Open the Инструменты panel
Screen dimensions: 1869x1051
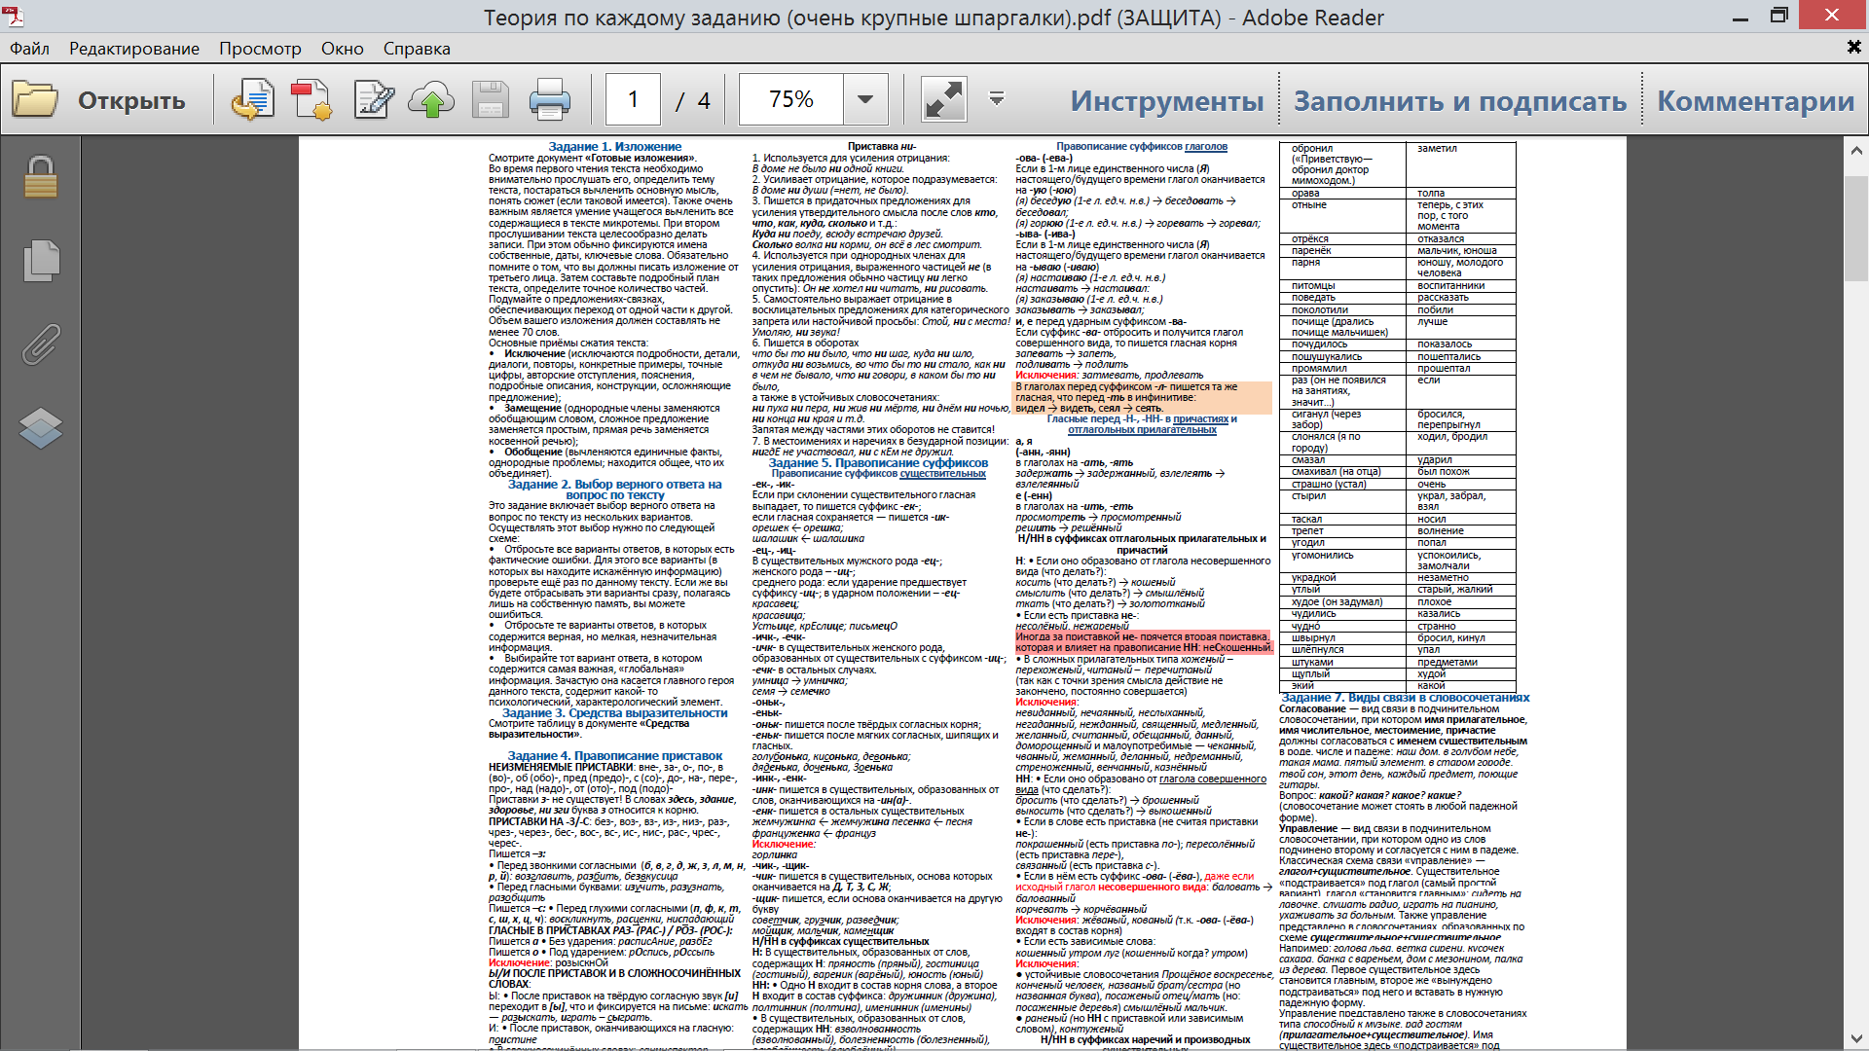pyautogui.click(x=1167, y=100)
